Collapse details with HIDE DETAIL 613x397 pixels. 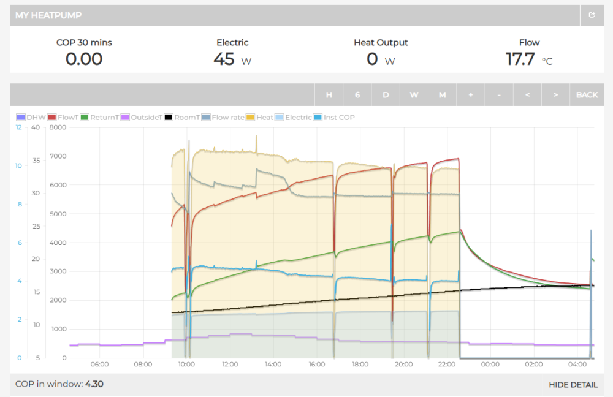pos(573,385)
